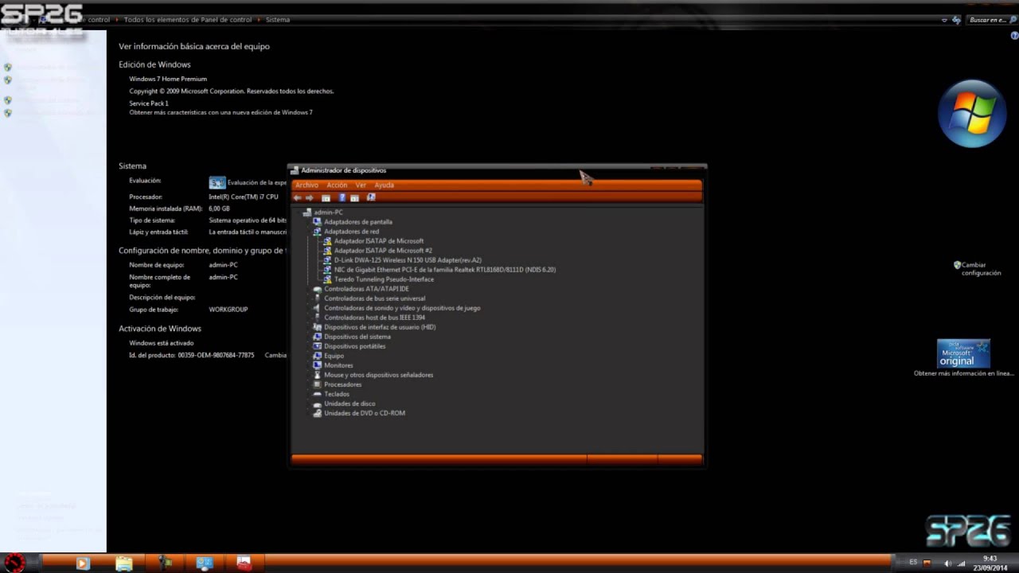Screen dimensions: 1019x573
Task: Click the warning icon of Adaptador ISATAP #2
Action: click(328, 251)
